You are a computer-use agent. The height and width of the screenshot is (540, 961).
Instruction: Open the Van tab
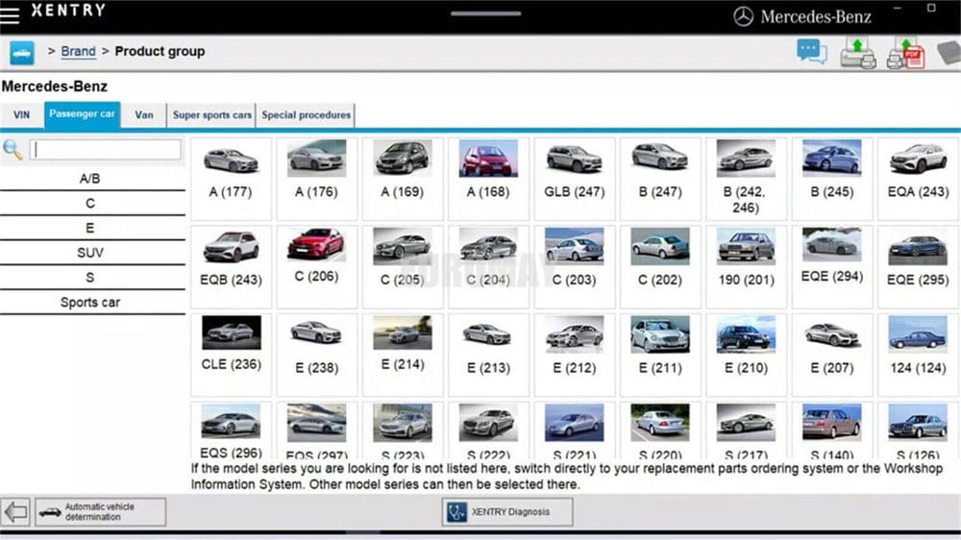(144, 115)
